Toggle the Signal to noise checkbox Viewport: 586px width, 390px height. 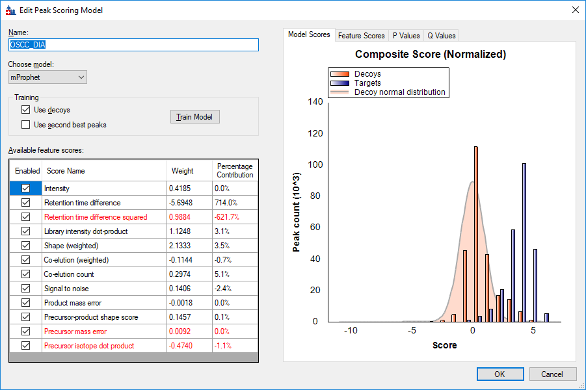coord(26,289)
